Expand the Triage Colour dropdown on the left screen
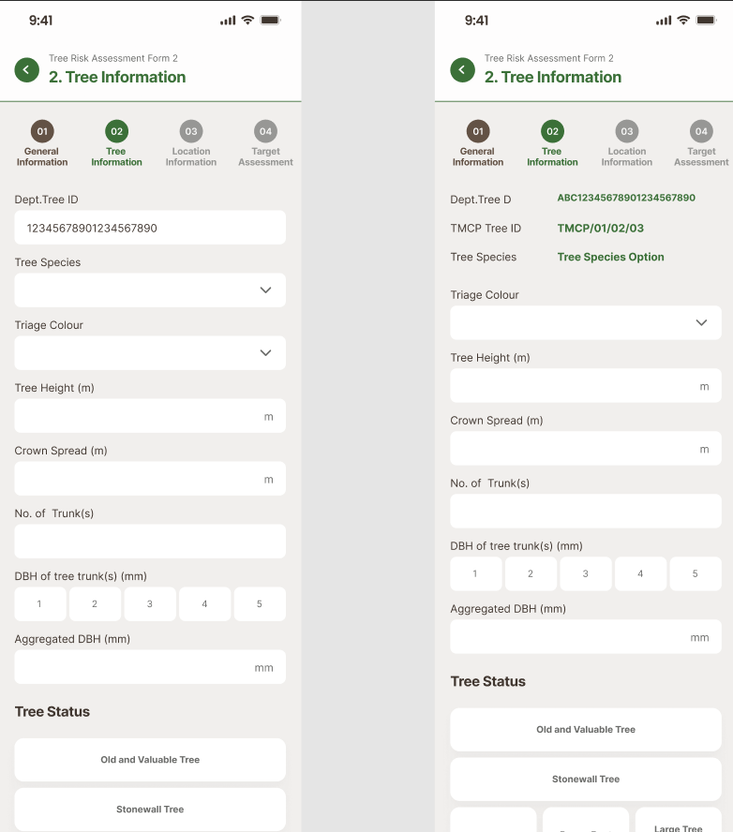Viewport: 733px width, 832px height. coord(150,353)
